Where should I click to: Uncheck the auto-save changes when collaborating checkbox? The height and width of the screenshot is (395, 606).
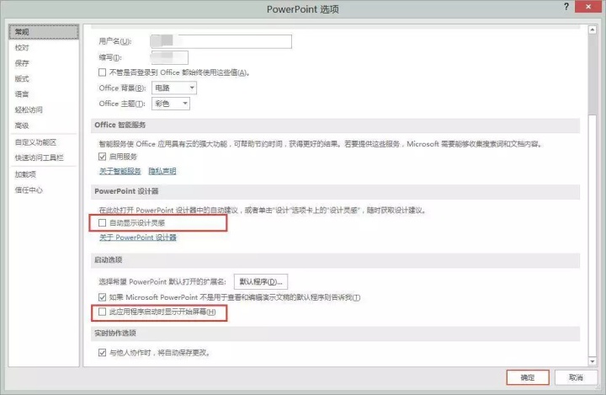(x=102, y=352)
